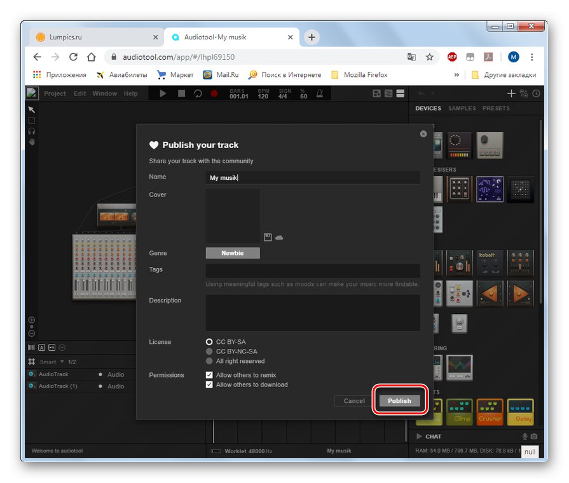Switch to the DEVICES tab
The image size is (569, 483).
[428, 108]
